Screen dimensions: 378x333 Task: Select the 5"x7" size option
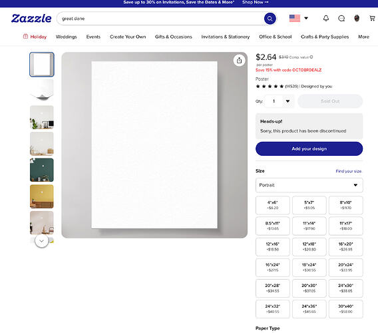coord(309,205)
